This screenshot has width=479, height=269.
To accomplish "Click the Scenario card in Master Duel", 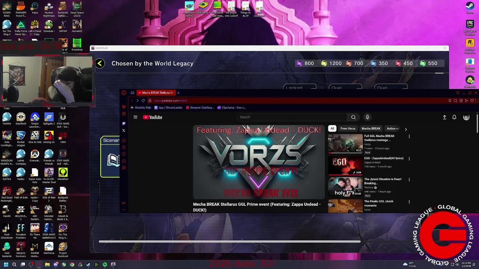I will [x=110, y=157].
